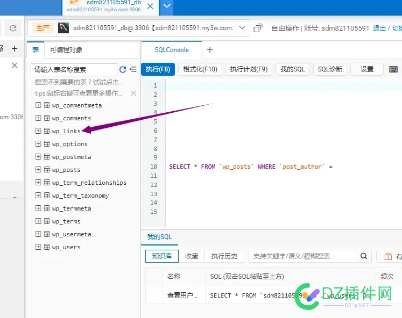Select the wp_term_relationships table name

(89, 183)
